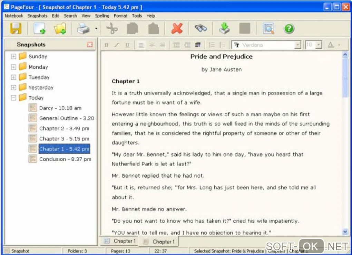Select snapshot General Outline - 3.20
Screen dimensions: 352x255
(67, 118)
